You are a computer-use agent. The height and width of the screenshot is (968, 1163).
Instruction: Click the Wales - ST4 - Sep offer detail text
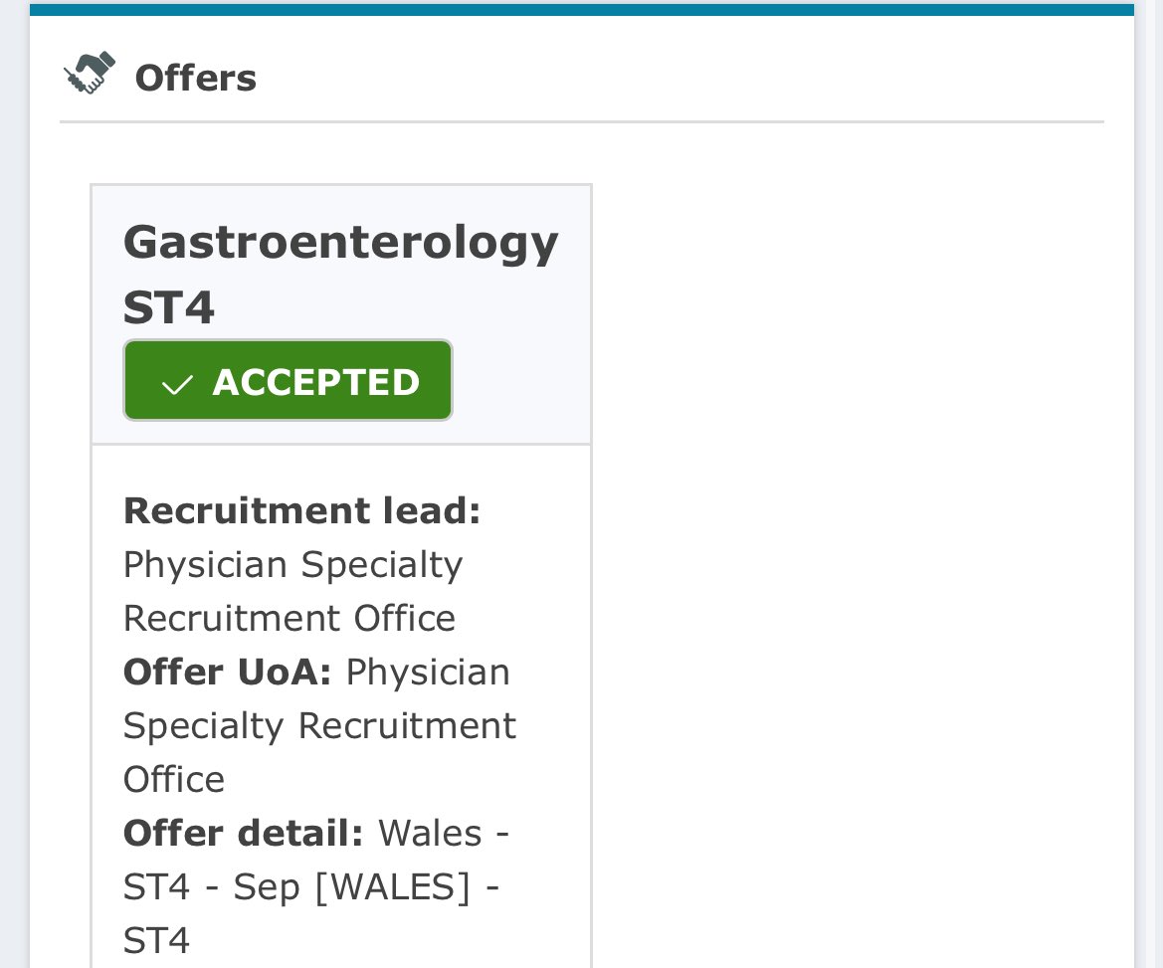click(316, 885)
